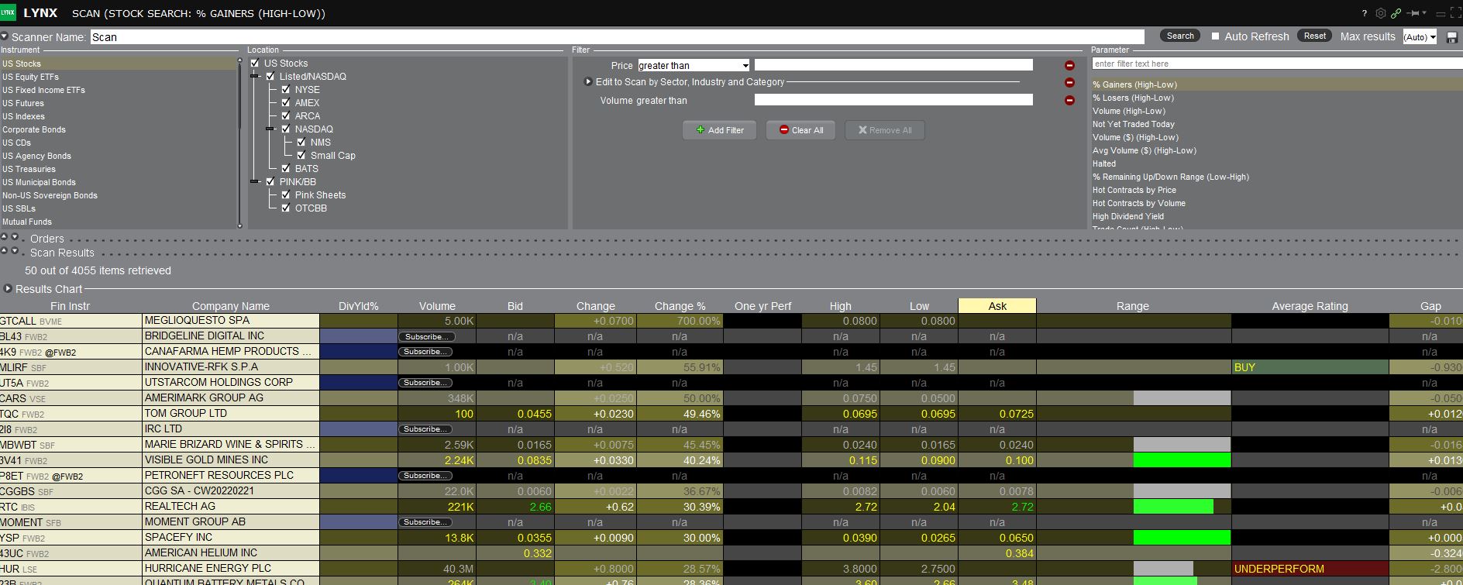The image size is (1463, 585).
Task: Uncheck the Listed/NASDAQ checkbox
Action: (270, 77)
